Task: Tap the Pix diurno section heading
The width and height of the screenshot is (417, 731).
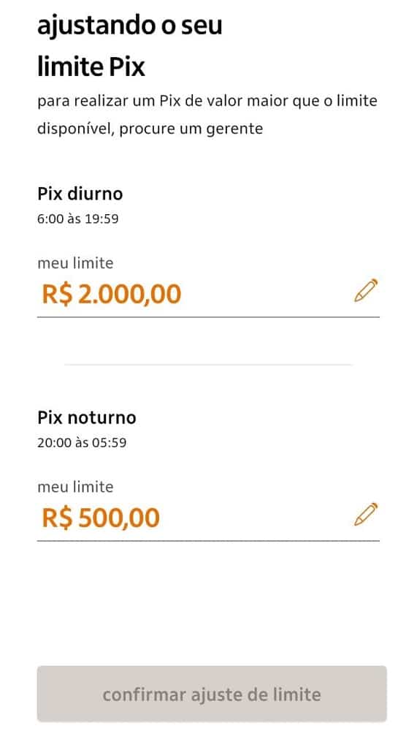Action: point(80,194)
